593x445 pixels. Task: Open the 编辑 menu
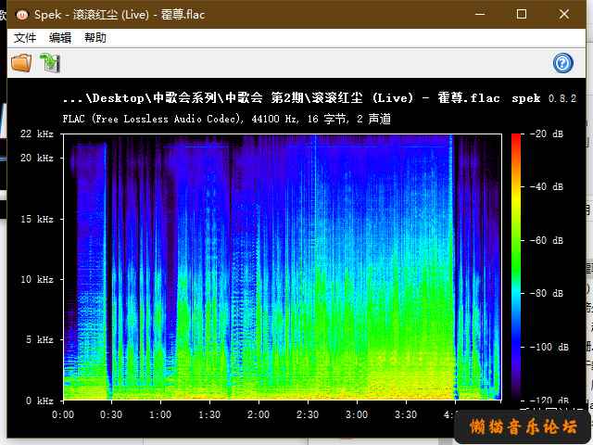pos(60,38)
